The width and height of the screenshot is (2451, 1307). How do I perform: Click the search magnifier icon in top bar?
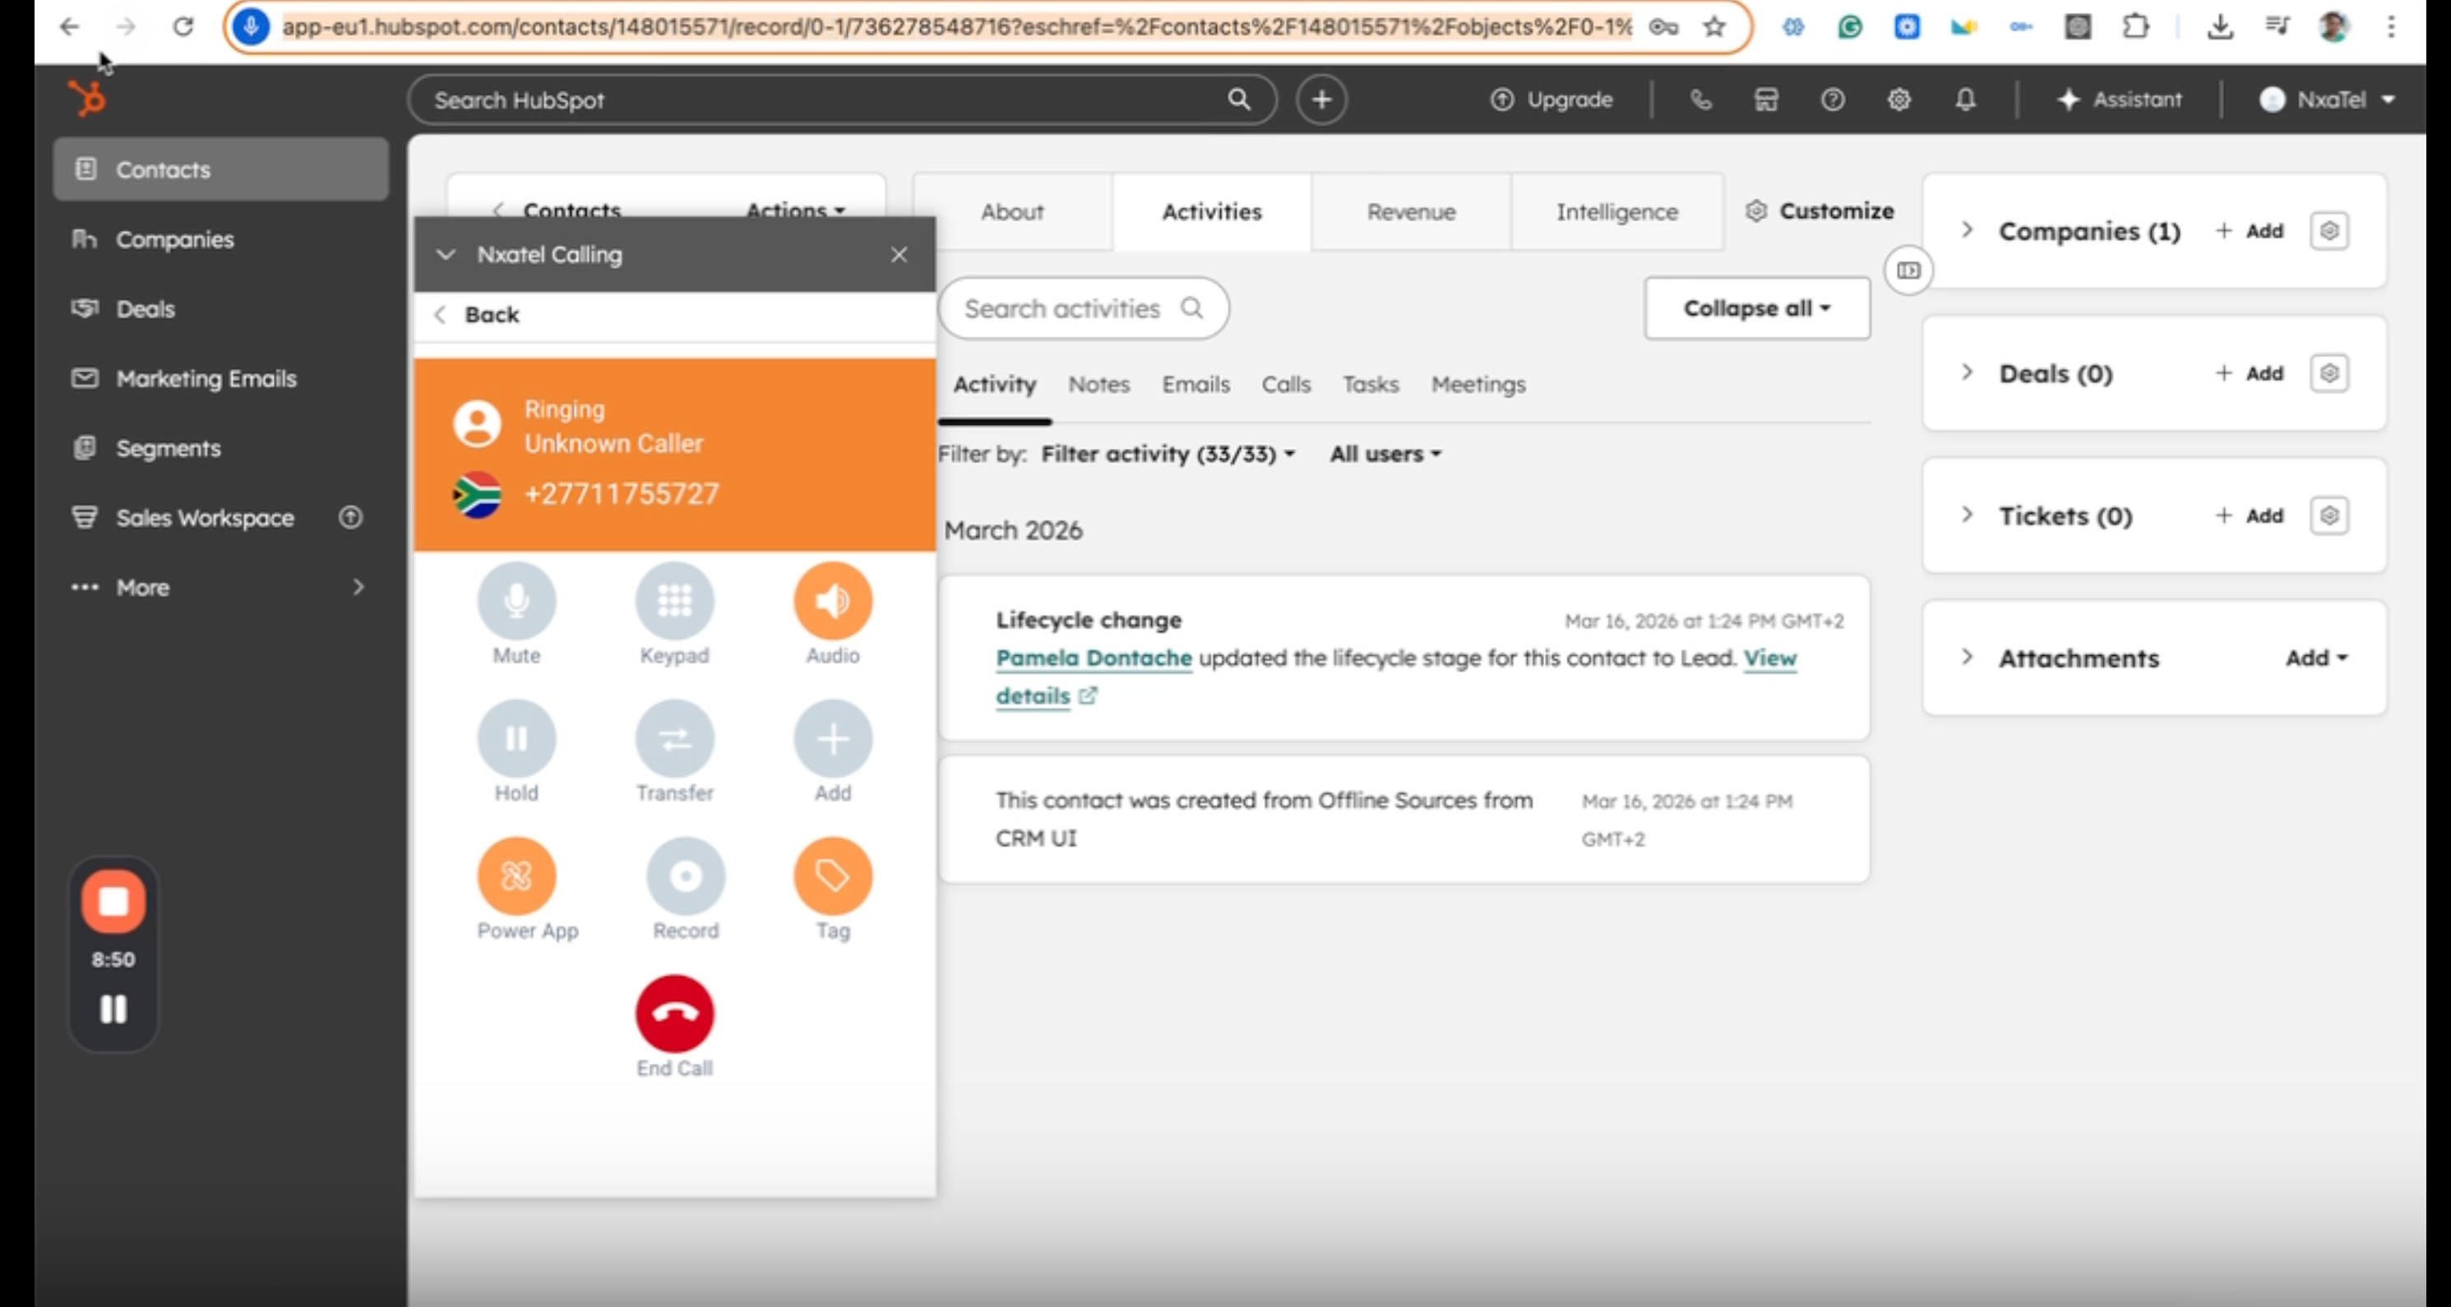tap(1238, 99)
